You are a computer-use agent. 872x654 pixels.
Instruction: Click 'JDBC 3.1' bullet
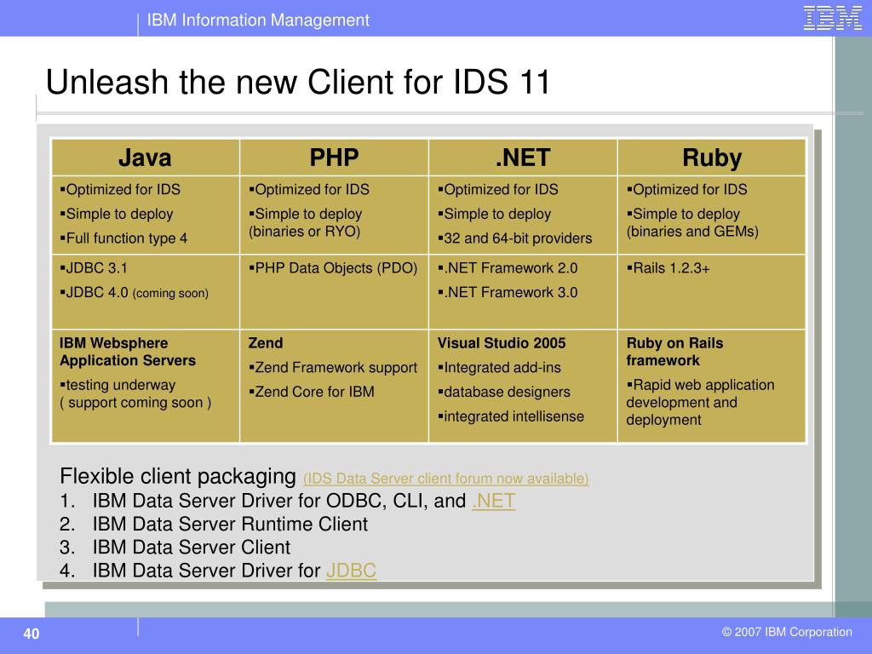pyautogui.click(x=94, y=268)
